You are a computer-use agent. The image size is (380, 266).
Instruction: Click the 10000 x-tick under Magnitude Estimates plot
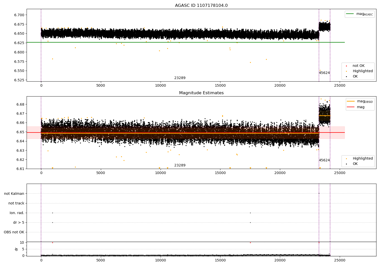pos(160,173)
